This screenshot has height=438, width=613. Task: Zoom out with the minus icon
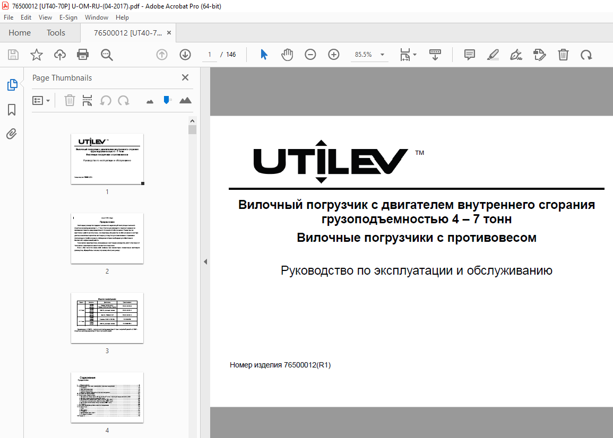pyautogui.click(x=310, y=55)
